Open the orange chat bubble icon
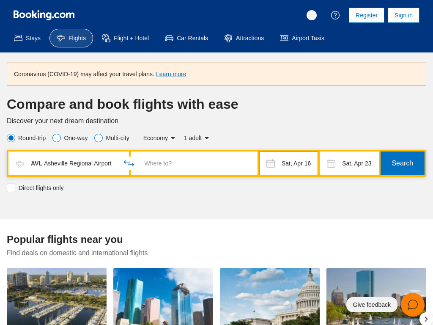Image resolution: width=433 pixels, height=325 pixels. (413, 305)
